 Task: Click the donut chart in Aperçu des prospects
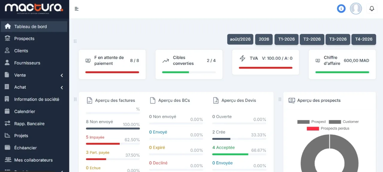click(329, 153)
